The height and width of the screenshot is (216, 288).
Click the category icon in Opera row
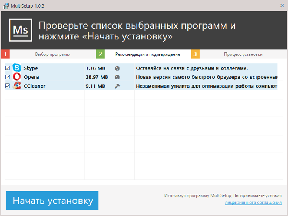coord(117,77)
